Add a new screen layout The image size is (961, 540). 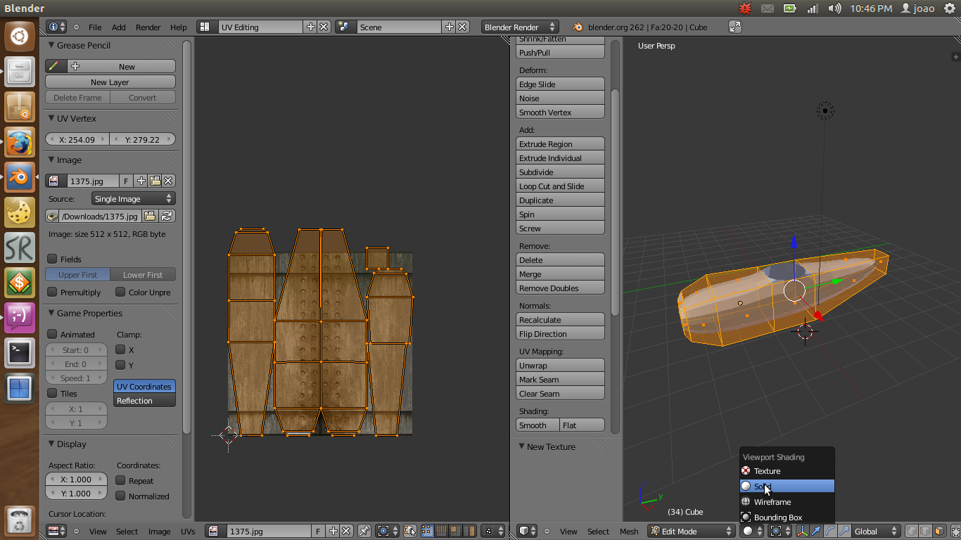[311, 27]
